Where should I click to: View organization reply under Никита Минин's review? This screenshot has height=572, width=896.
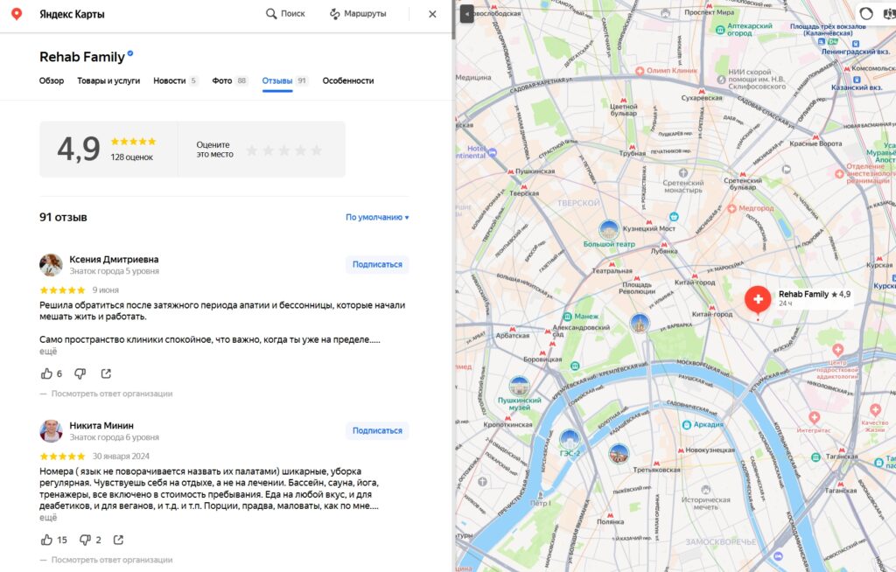tap(112, 560)
